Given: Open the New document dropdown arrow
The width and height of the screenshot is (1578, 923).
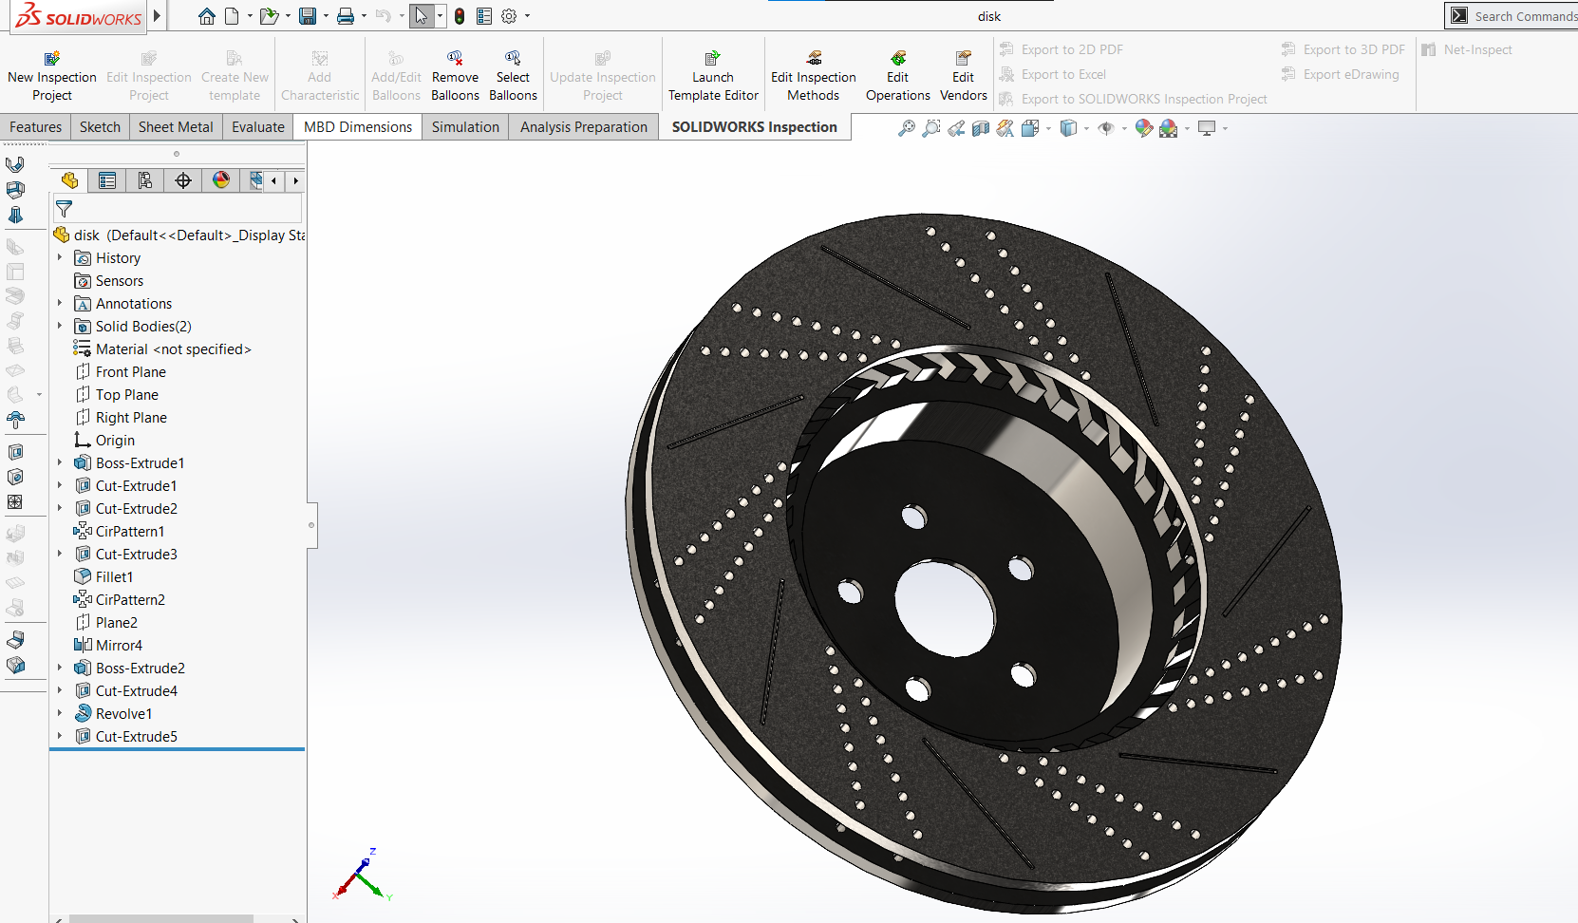Looking at the screenshot, I should coord(250,16).
